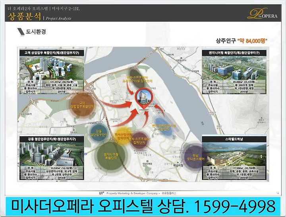Screen dimensions: 286x217
Task: Open the 엔지니어링 복합단지 aerial rendering image
Action: [x=234, y=68]
